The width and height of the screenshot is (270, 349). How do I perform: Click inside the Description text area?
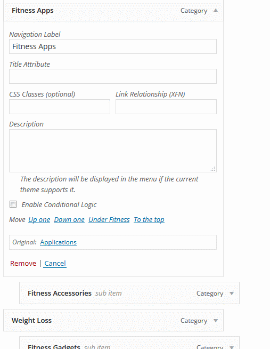[x=113, y=150]
